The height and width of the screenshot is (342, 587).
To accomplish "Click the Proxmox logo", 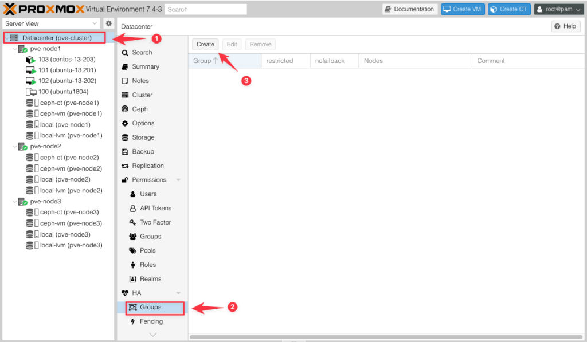I will [x=44, y=9].
